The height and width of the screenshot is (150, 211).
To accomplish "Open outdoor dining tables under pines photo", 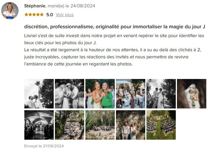I will point(70,125).
